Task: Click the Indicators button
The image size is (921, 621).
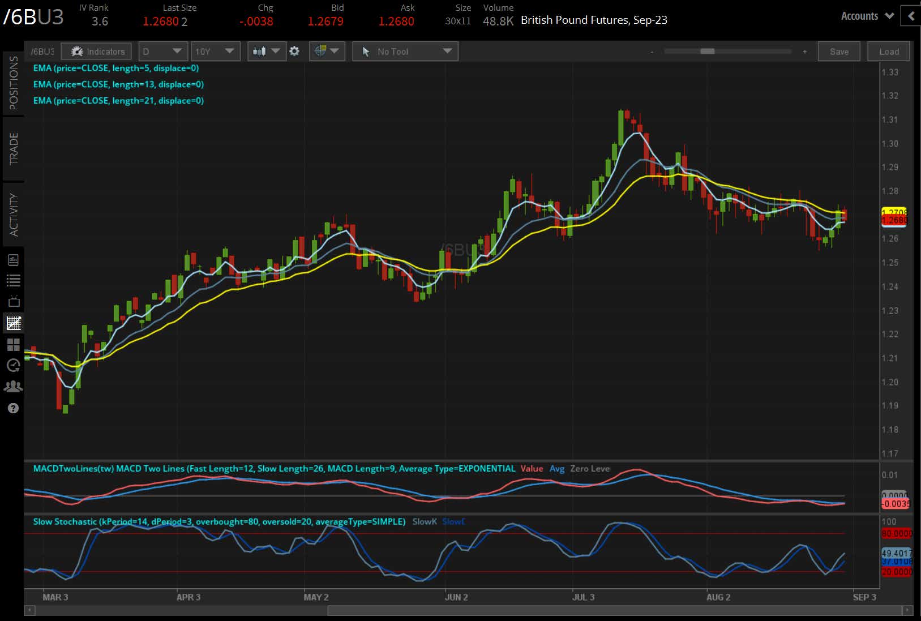Action: coord(97,52)
